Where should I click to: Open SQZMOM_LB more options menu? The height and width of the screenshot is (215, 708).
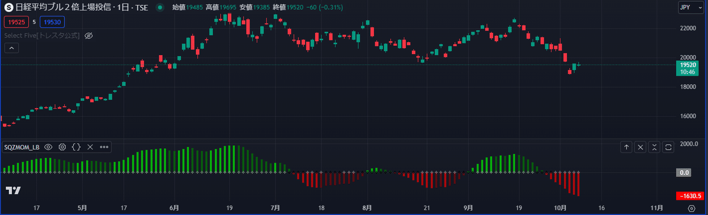tap(104, 147)
